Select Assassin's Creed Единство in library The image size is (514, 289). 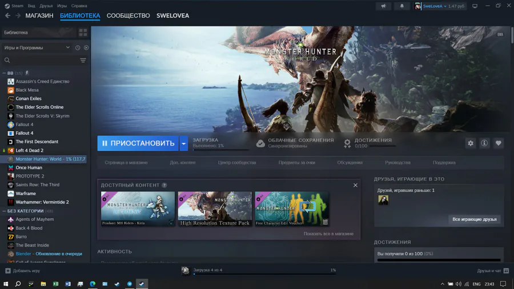click(x=43, y=81)
